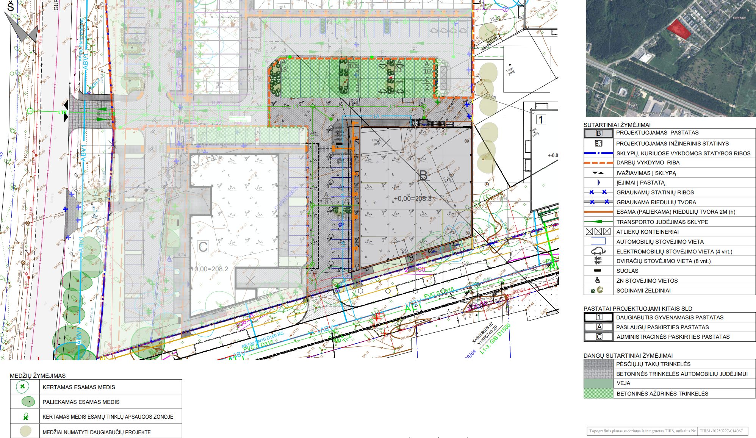Click the bicycle parking legend symbol

598,261
